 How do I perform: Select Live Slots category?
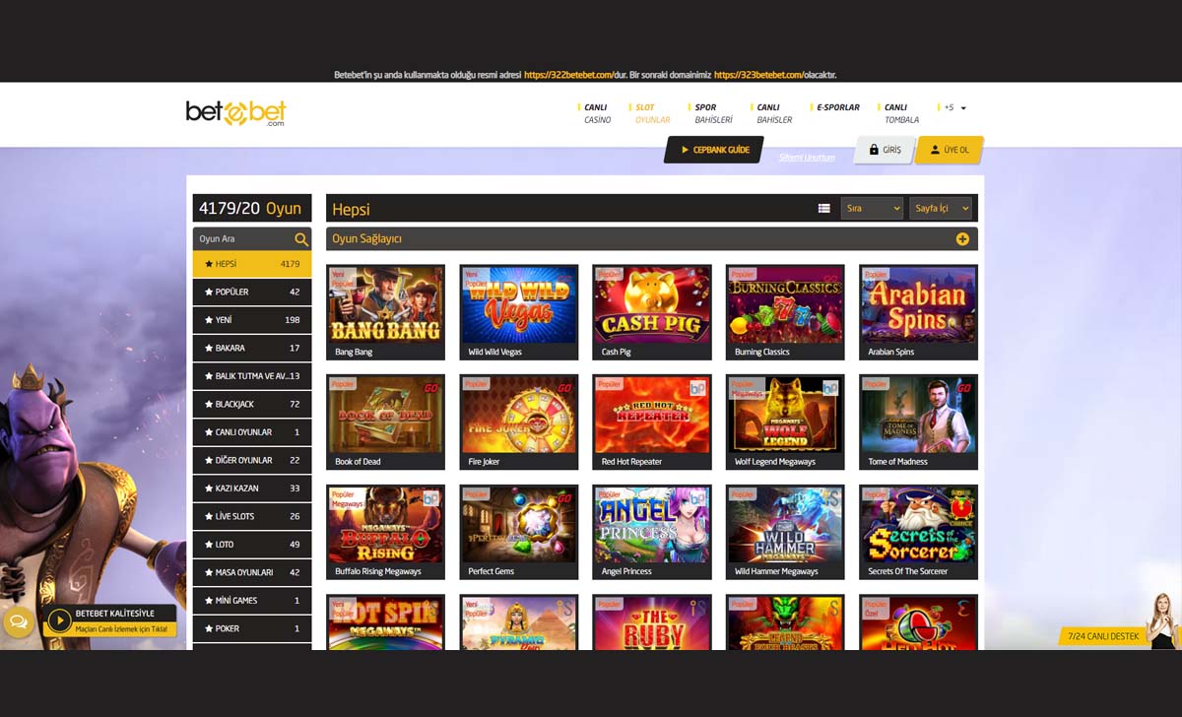pyautogui.click(x=251, y=516)
